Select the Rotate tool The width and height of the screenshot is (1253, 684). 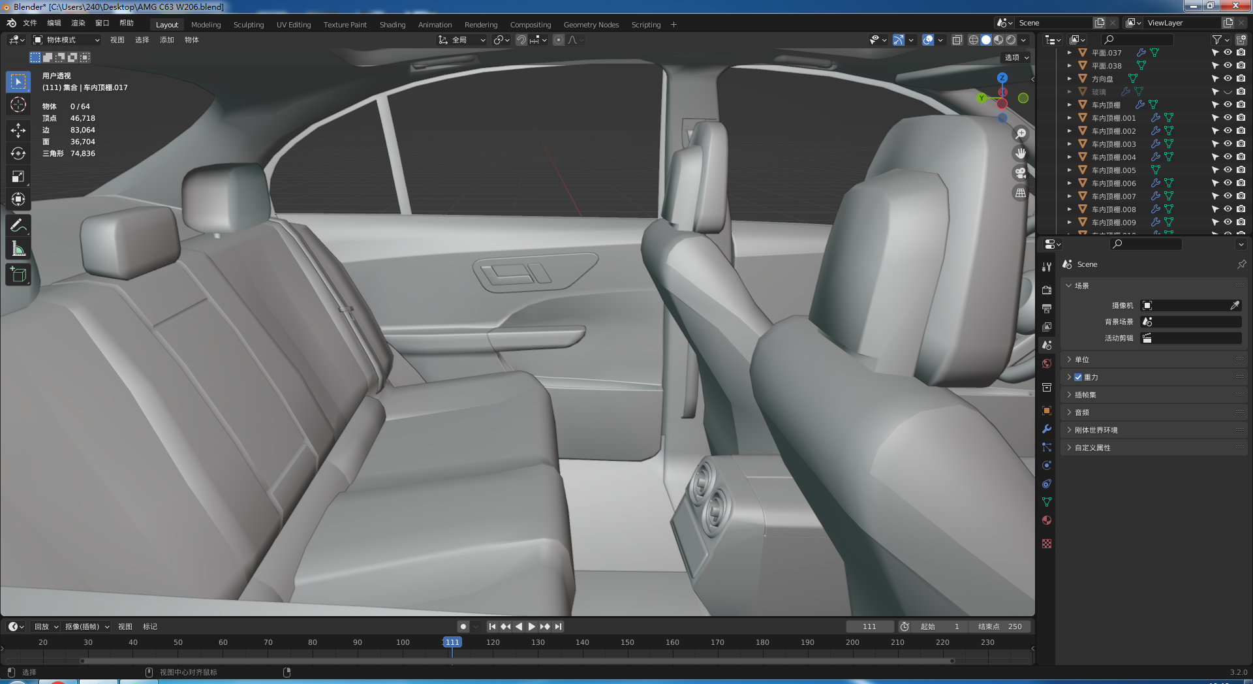(18, 153)
